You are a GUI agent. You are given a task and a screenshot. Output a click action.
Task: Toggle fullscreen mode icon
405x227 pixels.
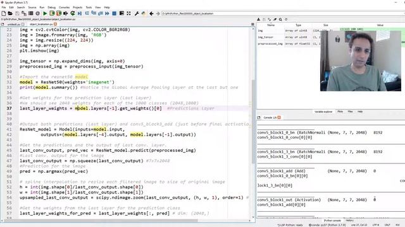pyautogui.click(x=128, y=13)
